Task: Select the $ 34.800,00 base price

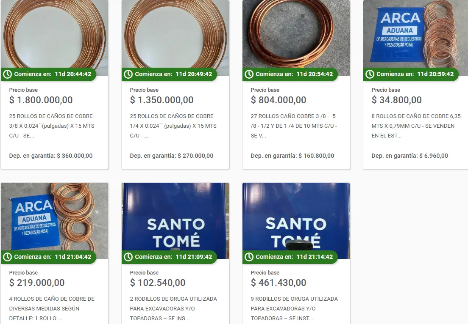Action: [x=396, y=100]
